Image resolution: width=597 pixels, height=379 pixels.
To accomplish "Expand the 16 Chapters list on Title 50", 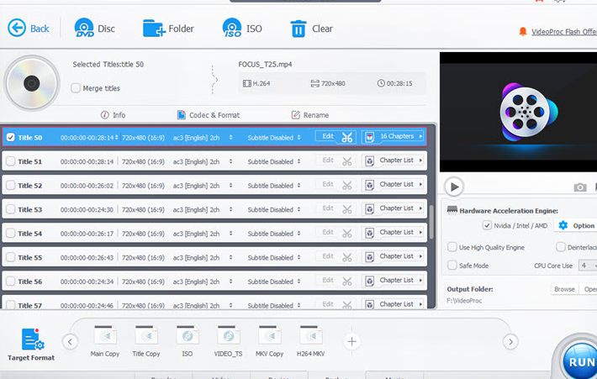I will pyautogui.click(x=420, y=136).
